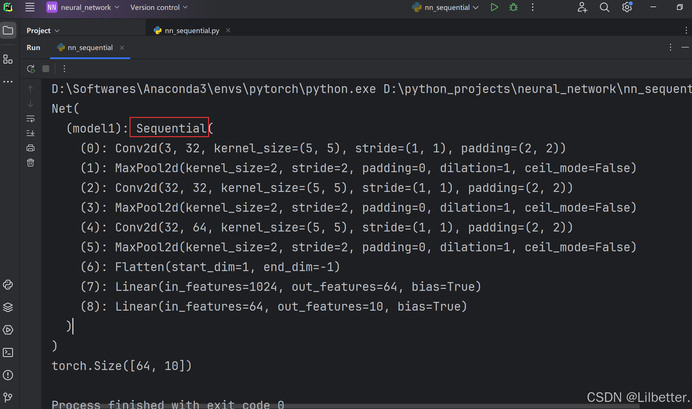Open Python Console tool window
692x409 pixels.
click(8, 285)
